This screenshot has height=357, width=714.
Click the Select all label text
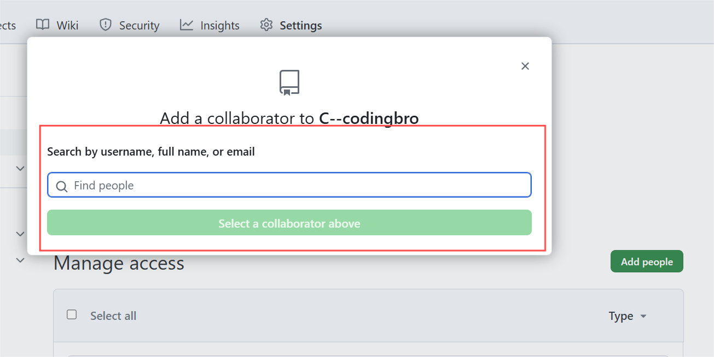pos(113,316)
